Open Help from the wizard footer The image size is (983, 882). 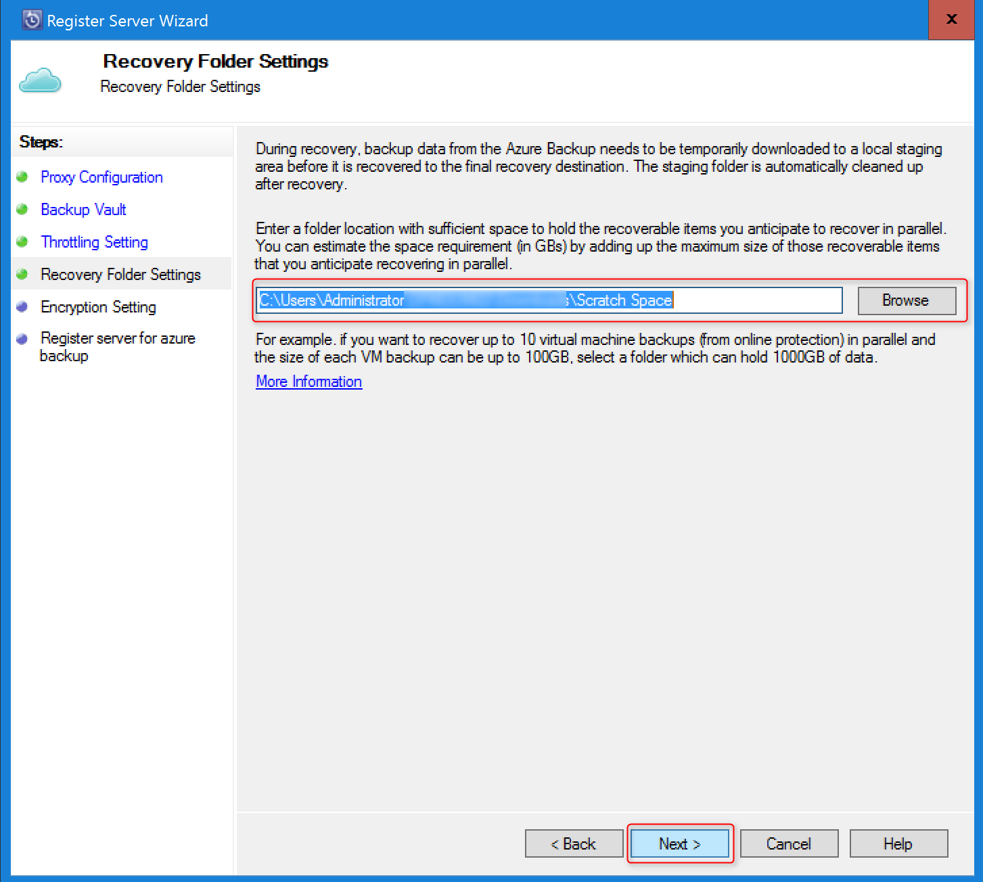coord(898,843)
